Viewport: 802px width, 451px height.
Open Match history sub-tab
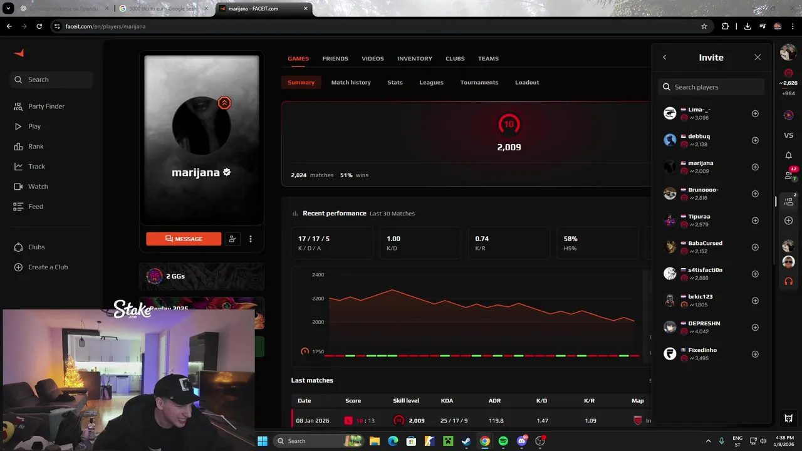pos(351,82)
